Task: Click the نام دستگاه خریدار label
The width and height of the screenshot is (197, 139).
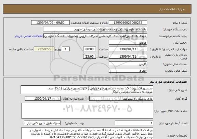Action: point(175,29)
